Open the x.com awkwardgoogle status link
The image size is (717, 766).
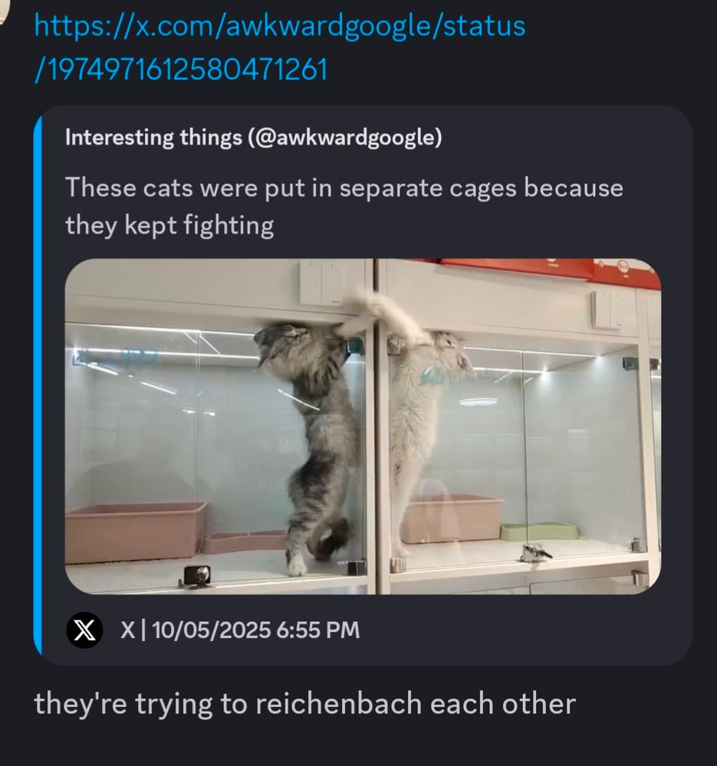tap(280, 47)
